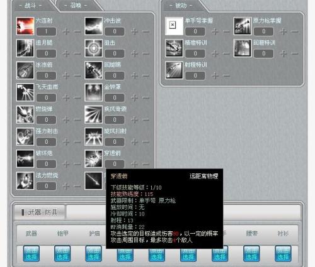Increase 回避特训 level with plus
The width and height of the screenshot is (315, 267).
pyautogui.click(x=283, y=53)
